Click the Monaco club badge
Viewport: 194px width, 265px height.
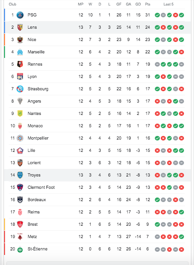(20, 126)
